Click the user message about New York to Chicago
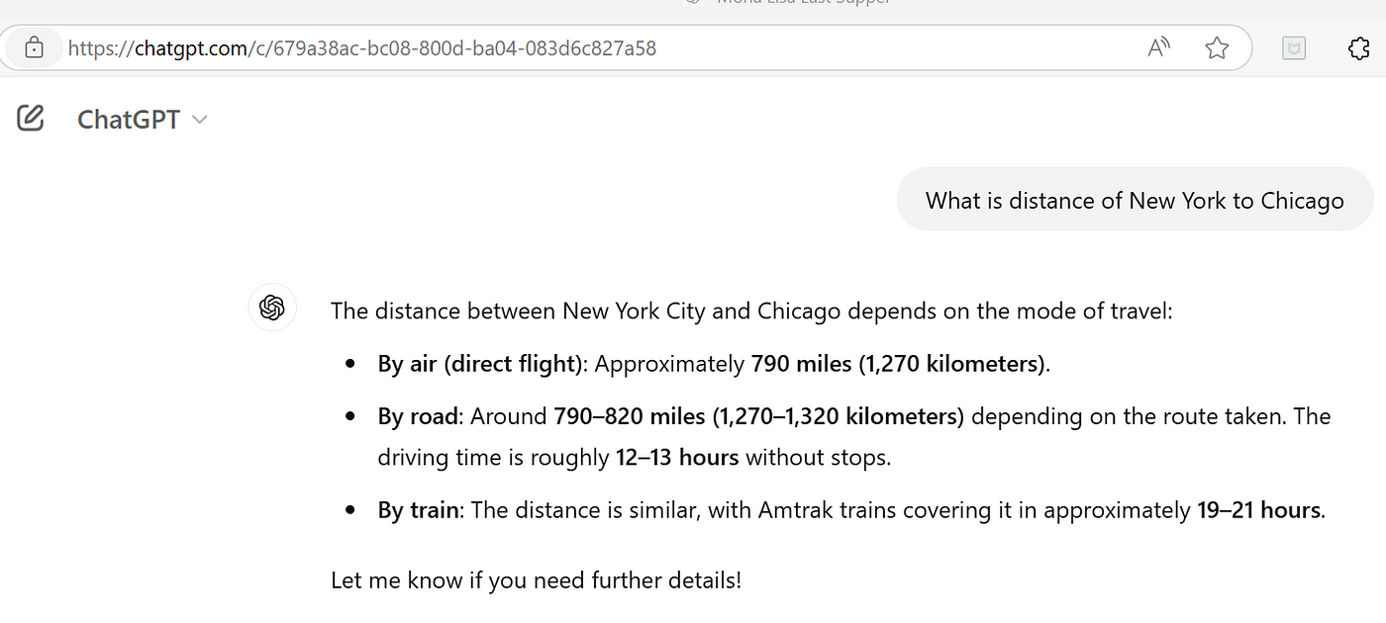1386x623 pixels. [x=1135, y=201]
